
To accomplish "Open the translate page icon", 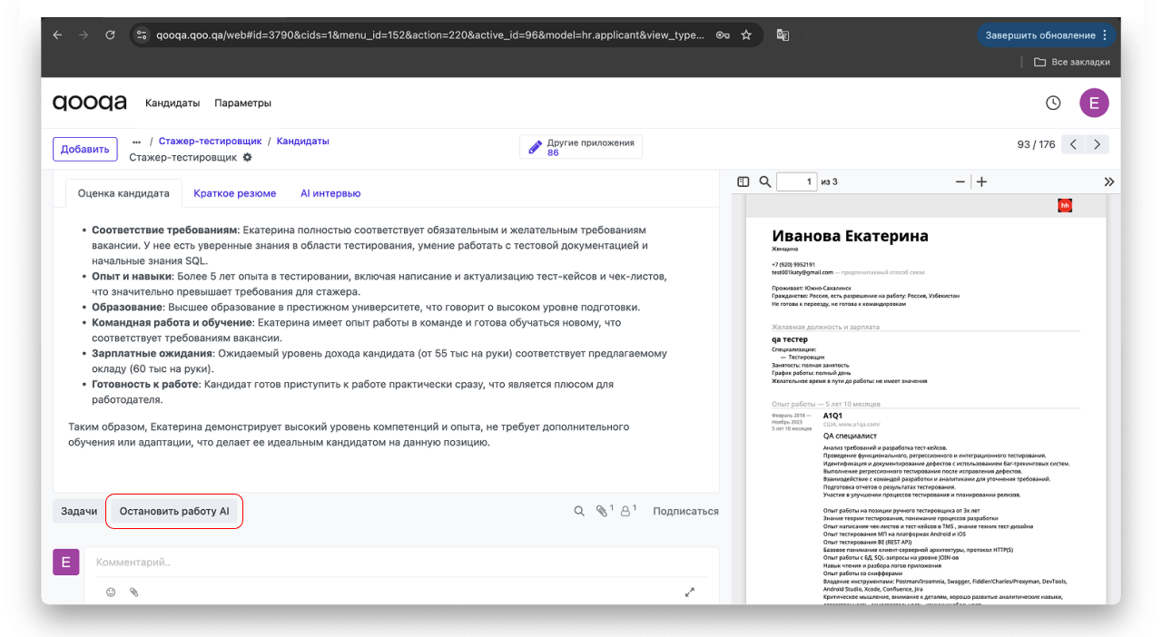I will click(783, 35).
